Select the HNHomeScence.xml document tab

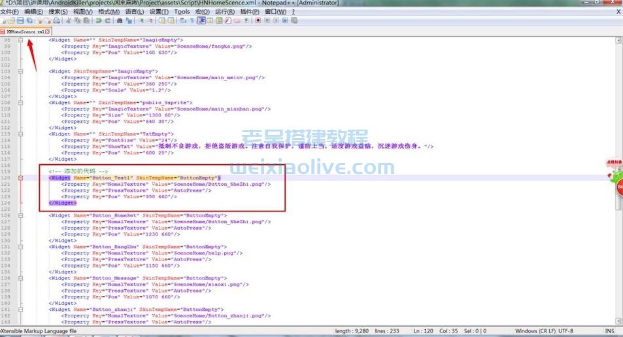(x=25, y=31)
